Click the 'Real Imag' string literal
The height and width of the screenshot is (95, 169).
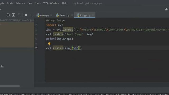tap(74, 34)
